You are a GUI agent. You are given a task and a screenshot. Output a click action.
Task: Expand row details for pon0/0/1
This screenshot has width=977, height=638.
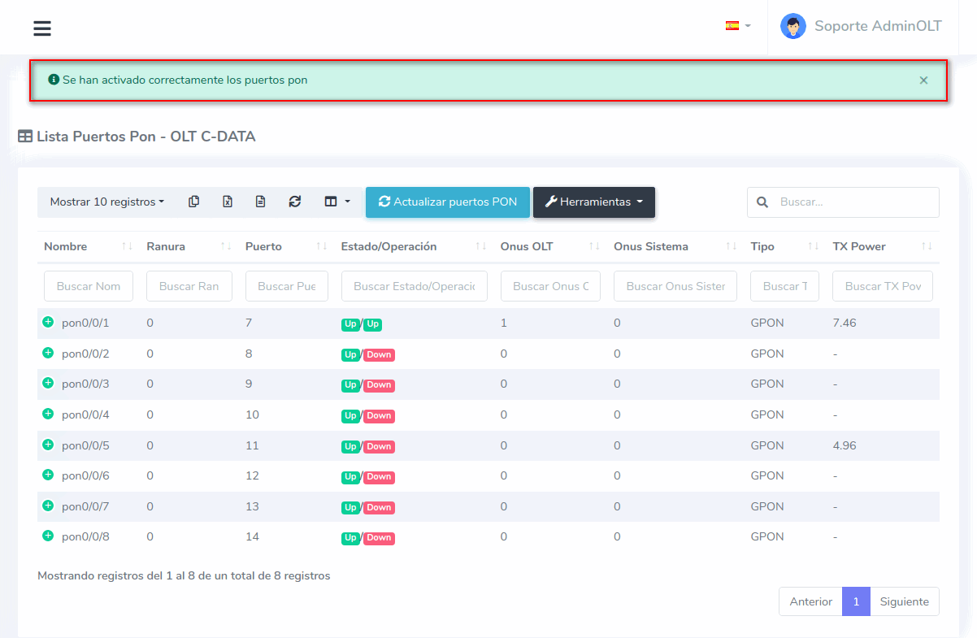click(48, 323)
